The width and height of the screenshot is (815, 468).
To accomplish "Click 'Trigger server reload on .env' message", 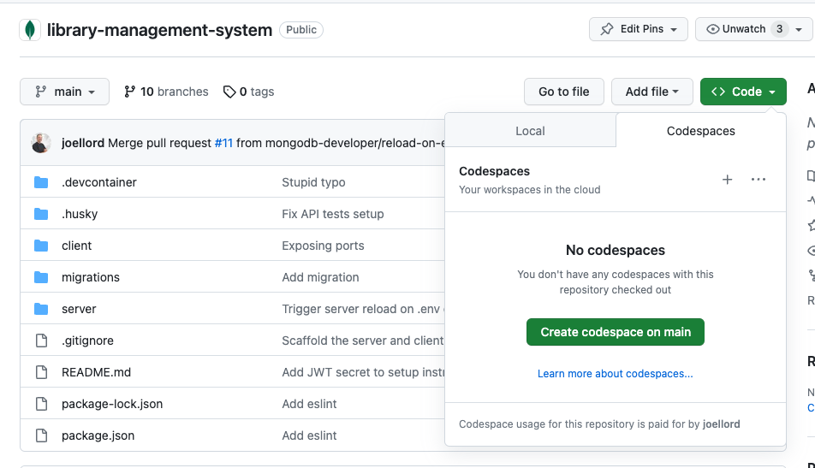I will click(363, 309).
